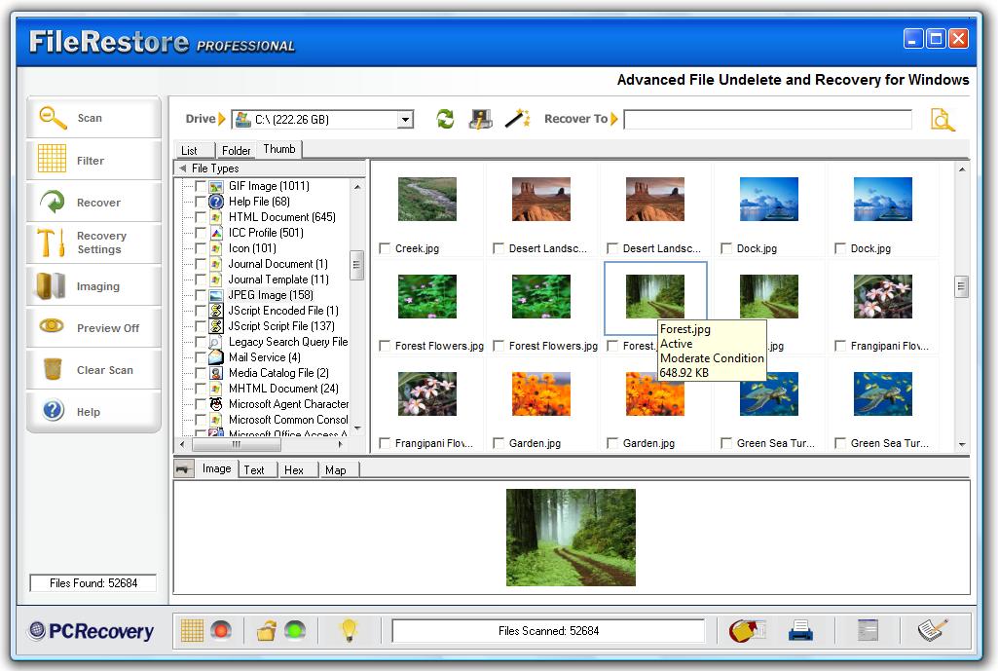Enable the ICC Profile (501) checkbox

pos(200,233)
